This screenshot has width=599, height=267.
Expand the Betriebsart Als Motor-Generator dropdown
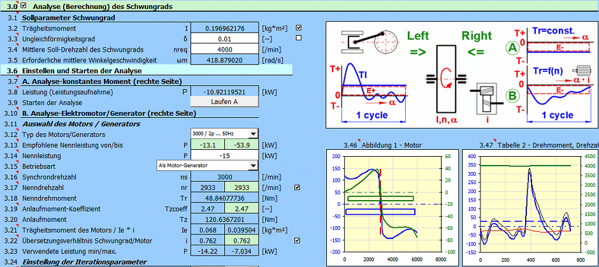[252, 166]
